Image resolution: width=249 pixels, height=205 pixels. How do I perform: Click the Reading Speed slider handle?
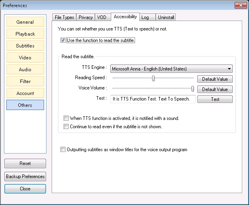[x=153, y=78]
